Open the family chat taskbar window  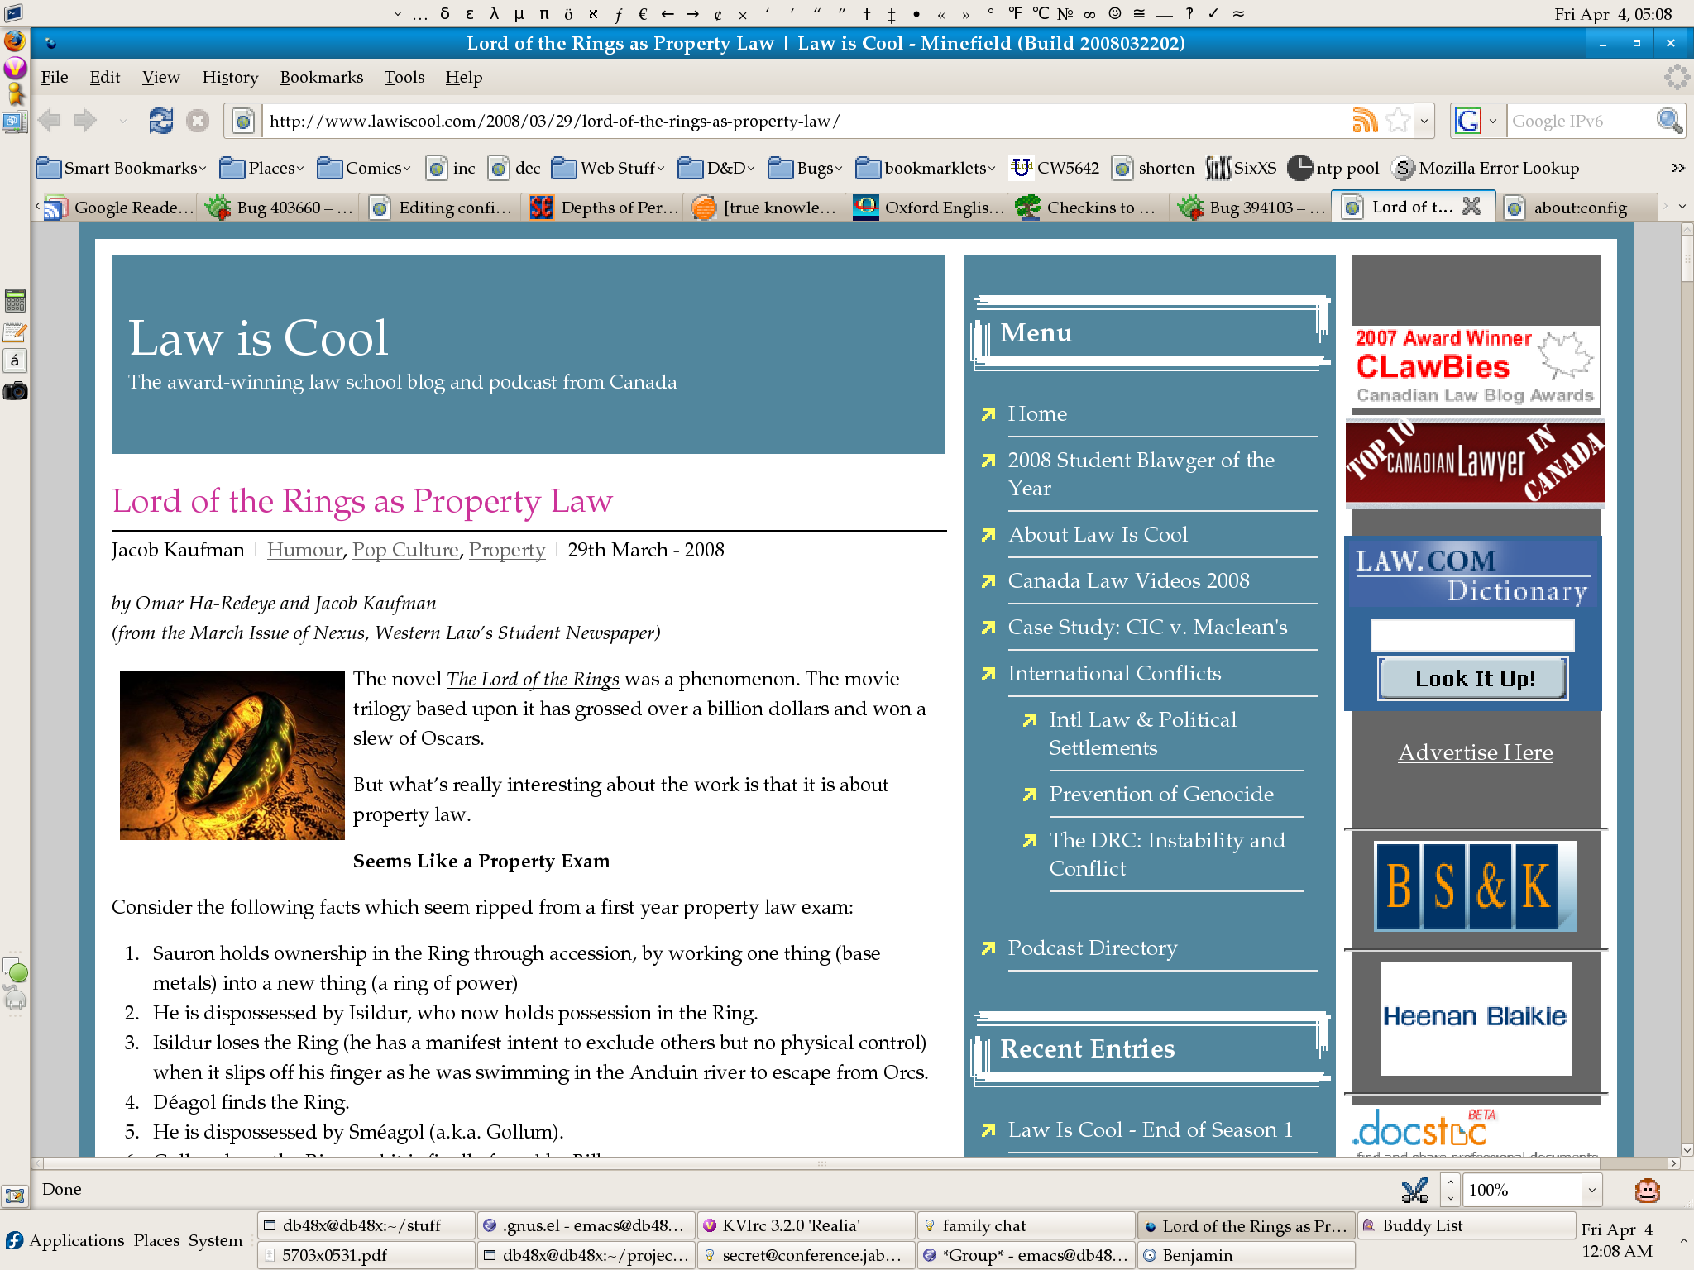point(1026,1225)
